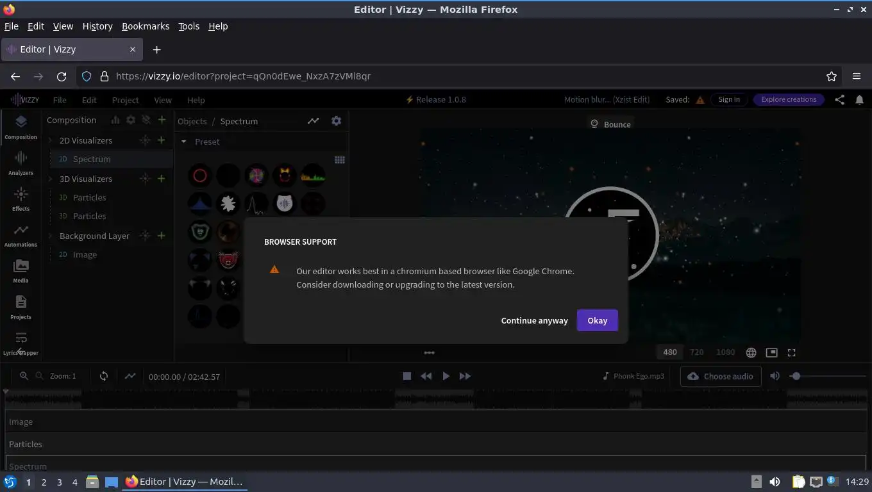Open the Vizzy File menu
Viewport: 872px width, 492px height.
60,100
